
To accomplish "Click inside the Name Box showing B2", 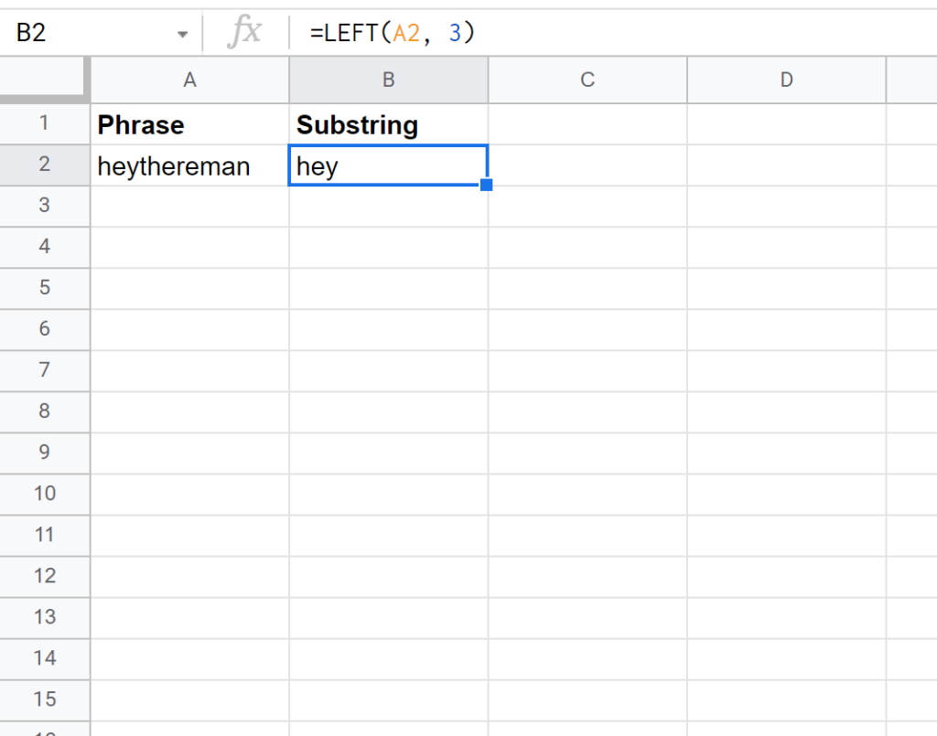I will [82, 32].
